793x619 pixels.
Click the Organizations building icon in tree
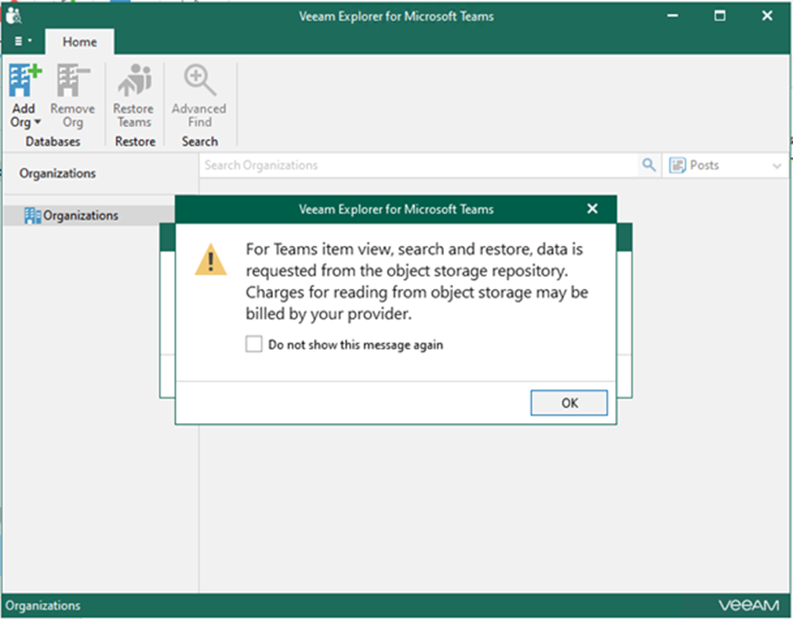click(x=32, y=215)
